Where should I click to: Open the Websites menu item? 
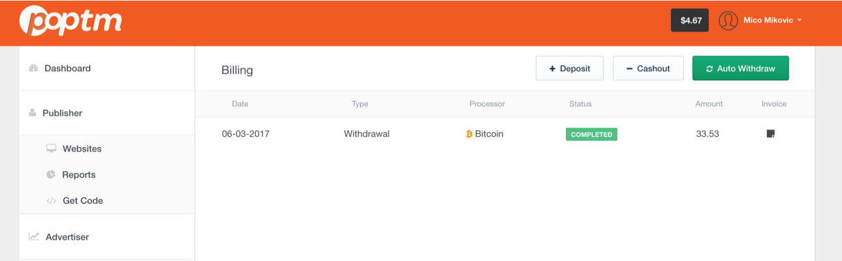point(82,148)
